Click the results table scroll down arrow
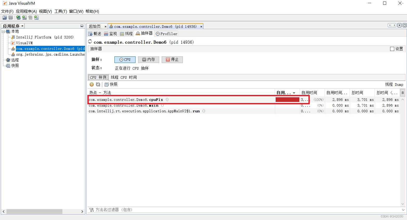 (x=403, y=204)
